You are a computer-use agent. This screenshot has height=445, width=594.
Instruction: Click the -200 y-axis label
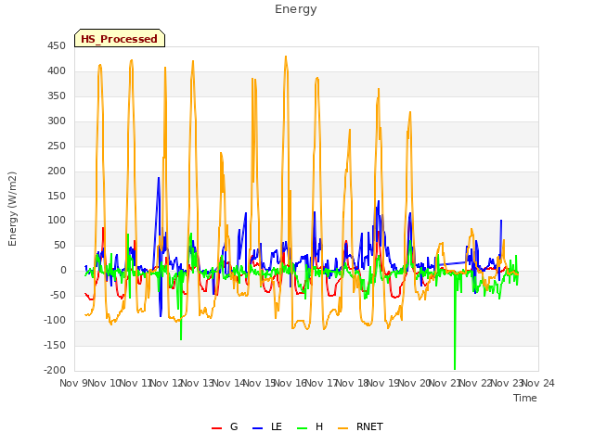click(x=55, y=371)
